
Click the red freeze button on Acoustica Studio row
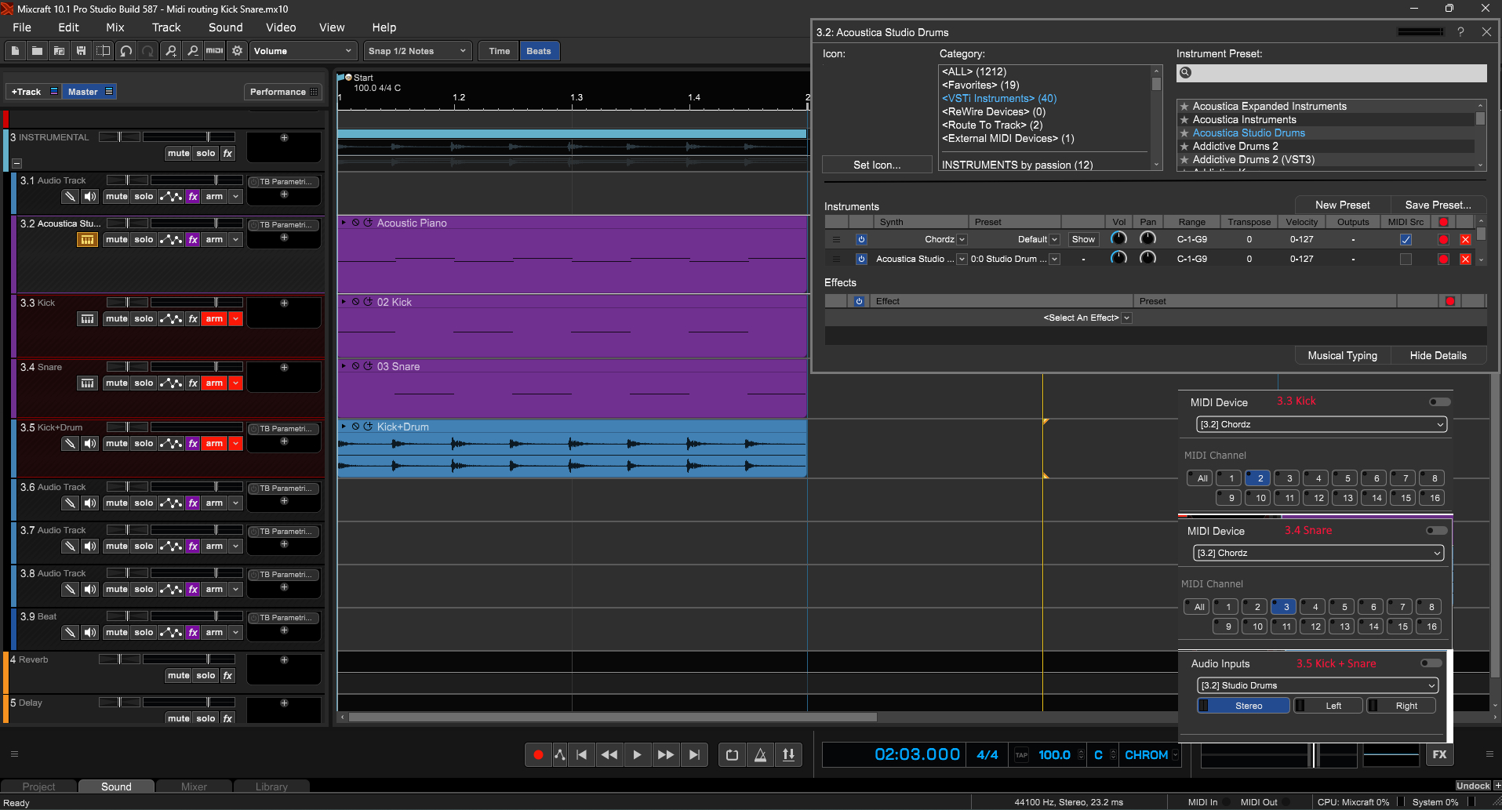1443,259
